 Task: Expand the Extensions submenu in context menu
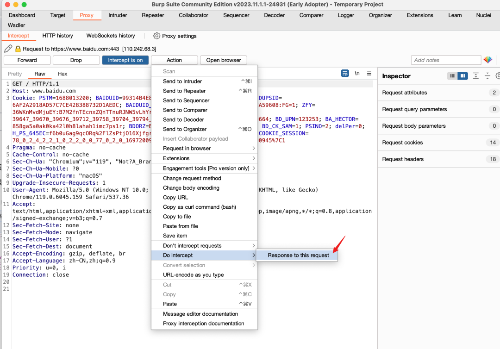pos(205,158)
